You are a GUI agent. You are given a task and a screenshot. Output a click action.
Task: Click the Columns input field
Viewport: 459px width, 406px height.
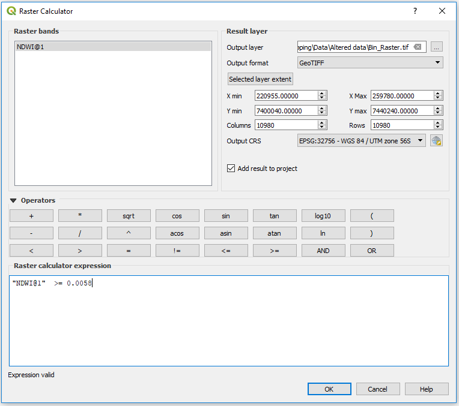286,125
